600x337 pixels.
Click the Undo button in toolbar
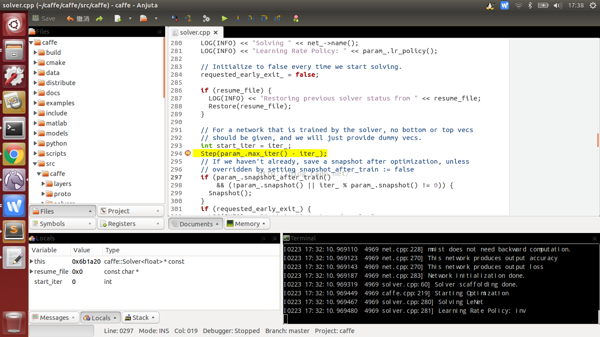[78, 18]
